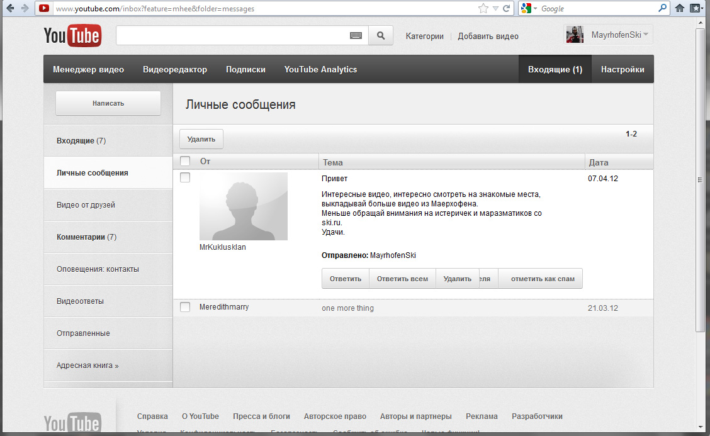
Task: Click the Удалить button above the message list
Action: point(201,139)
